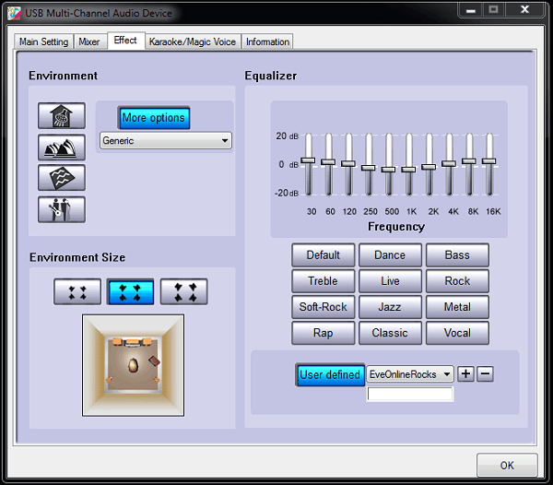
Task: Click the More options button
Action: 154,118
